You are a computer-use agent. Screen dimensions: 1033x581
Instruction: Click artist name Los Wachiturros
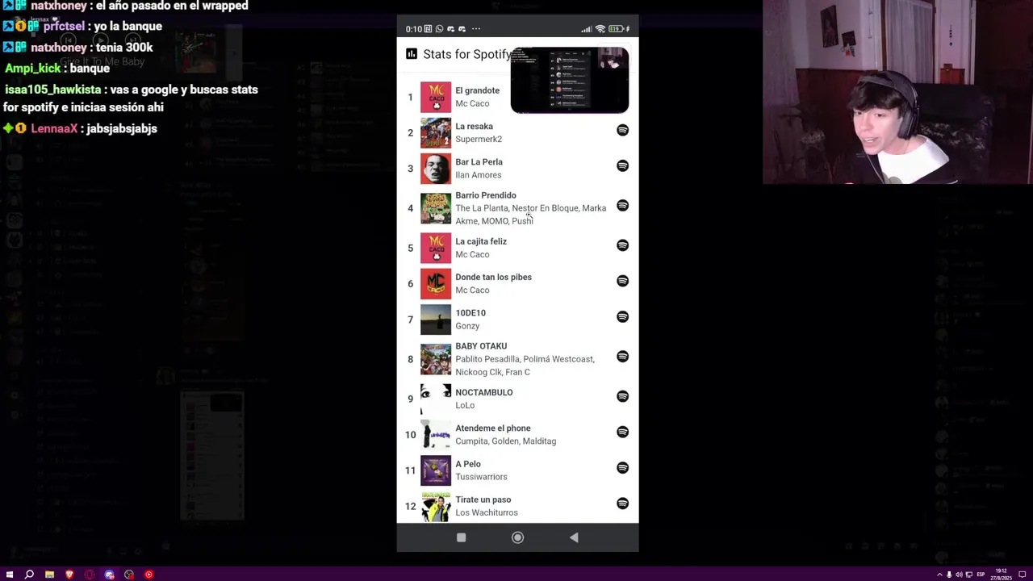coord(487,512)
